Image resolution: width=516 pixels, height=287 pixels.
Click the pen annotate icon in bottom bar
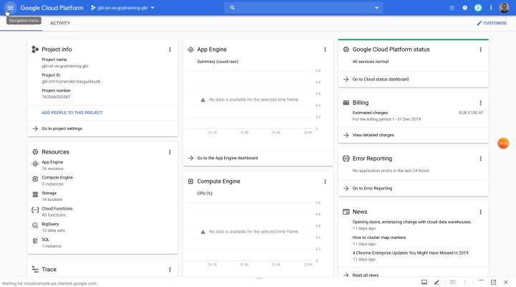(436, 283)
